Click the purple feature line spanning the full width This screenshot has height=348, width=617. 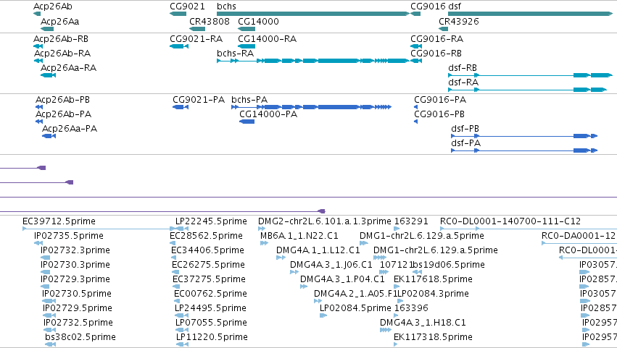[x=309, y=197]
